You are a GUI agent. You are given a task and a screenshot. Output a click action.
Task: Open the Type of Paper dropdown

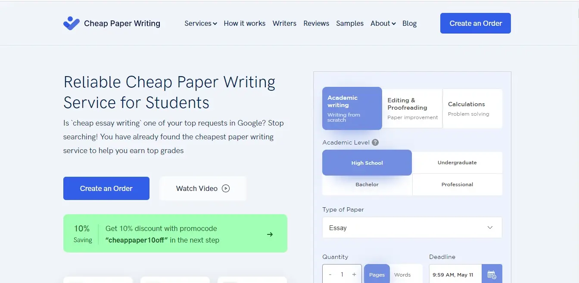pyautogui.click(x=412, y=228)
